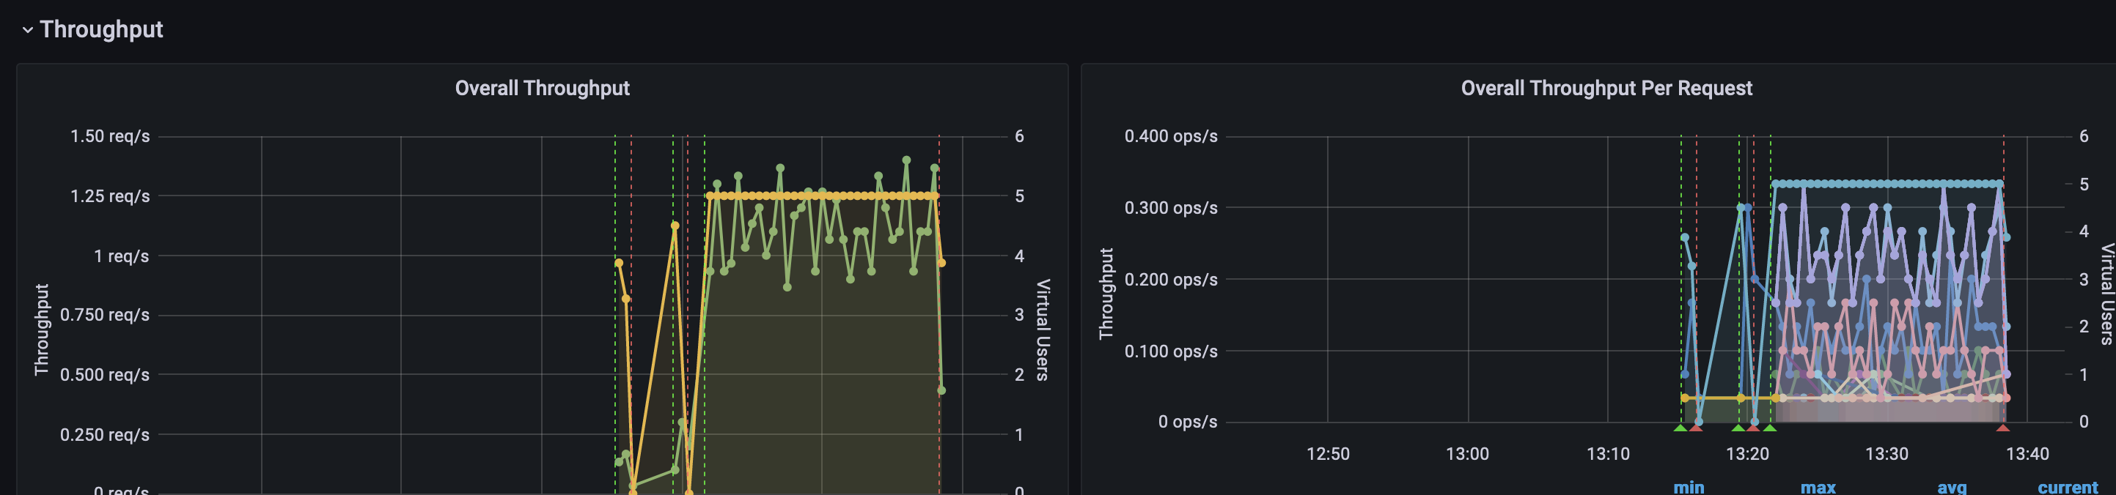This screenshot has width=2116, height=495.
Task: Click "Throughput" axis label in Overall Throughput Per Request
Action: pos(1106,294)
